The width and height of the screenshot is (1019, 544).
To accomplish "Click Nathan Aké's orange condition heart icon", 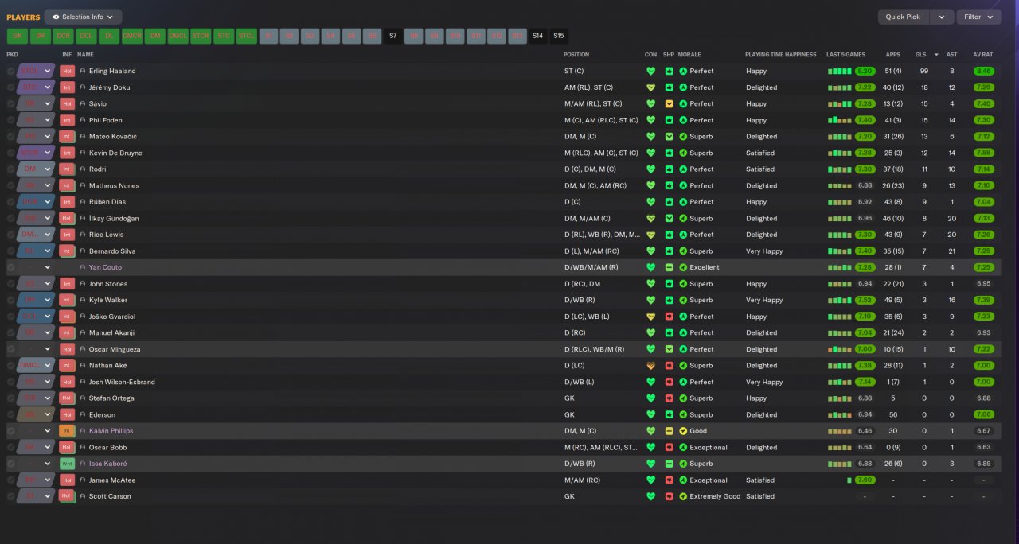I will pos(651,366).
